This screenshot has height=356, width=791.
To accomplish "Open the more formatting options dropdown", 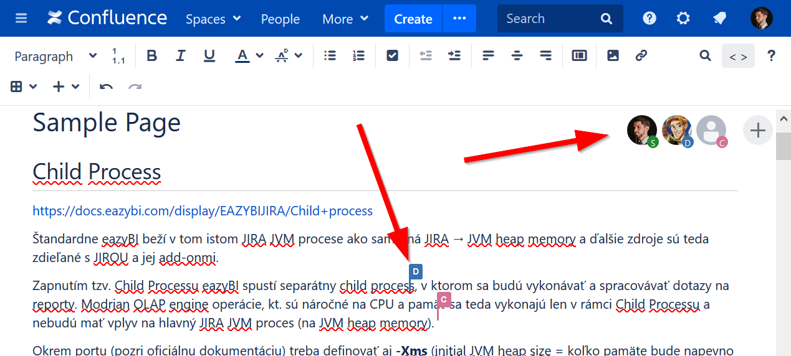I will coord(289,56).
